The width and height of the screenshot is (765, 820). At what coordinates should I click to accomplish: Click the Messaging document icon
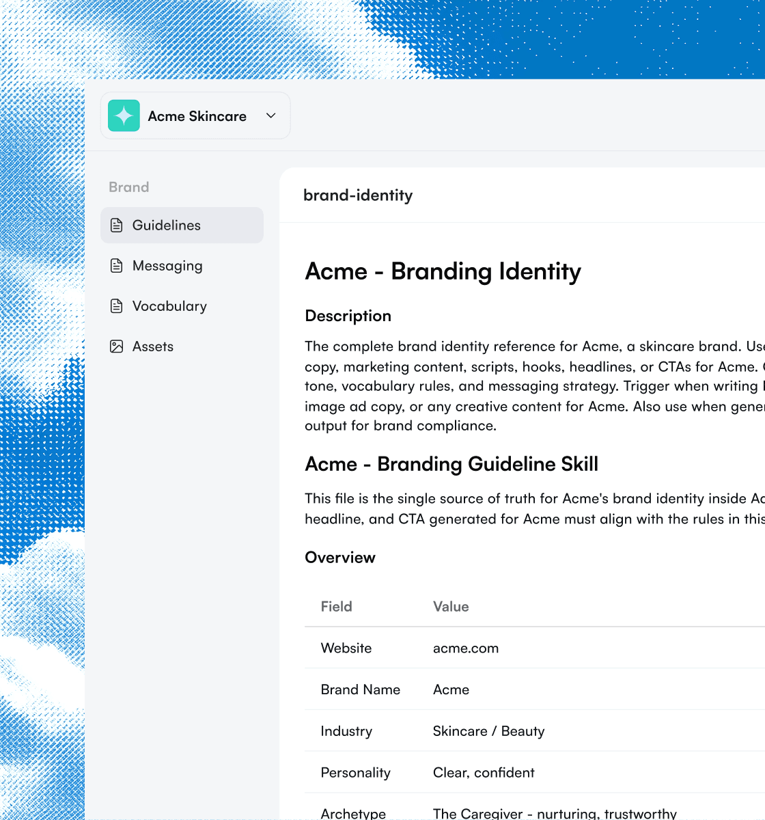[x=117, y=266]
